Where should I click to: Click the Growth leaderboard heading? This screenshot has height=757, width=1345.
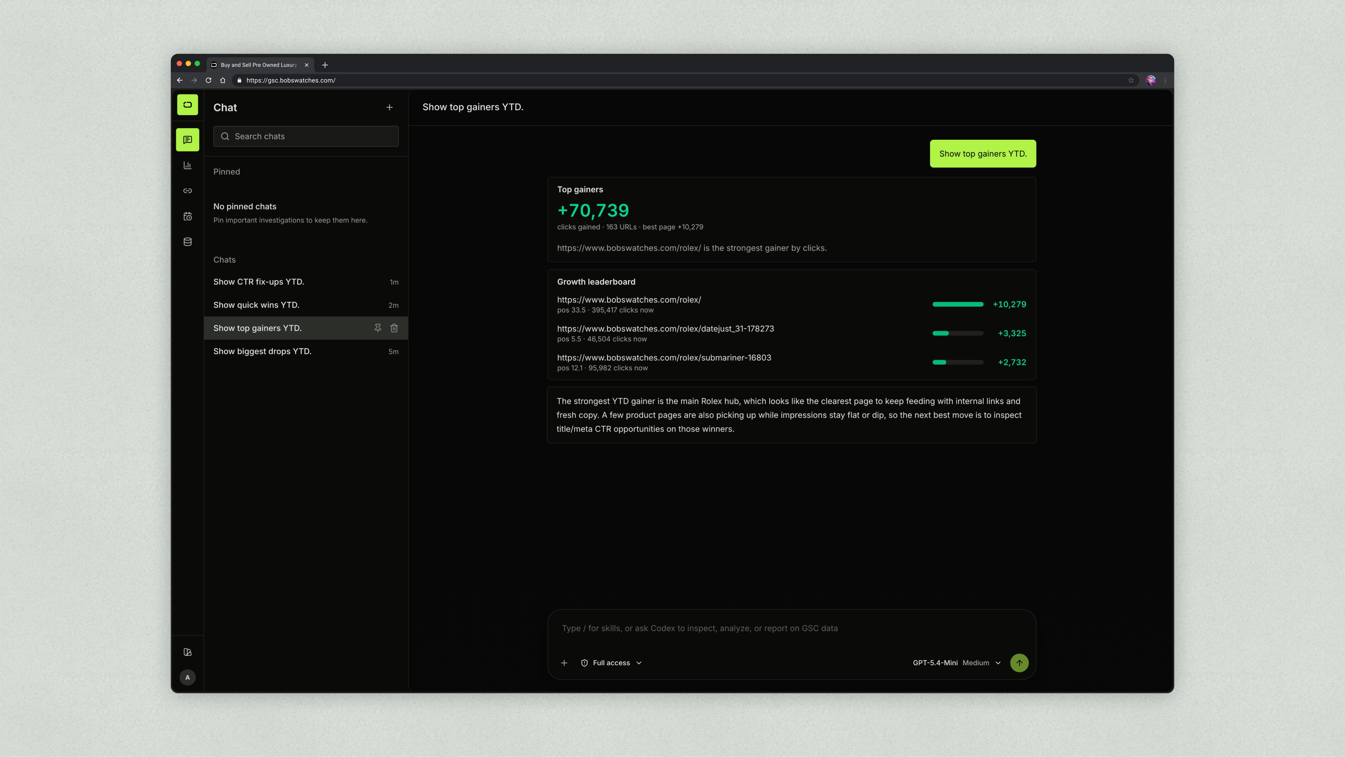click(x=596, y=282)
